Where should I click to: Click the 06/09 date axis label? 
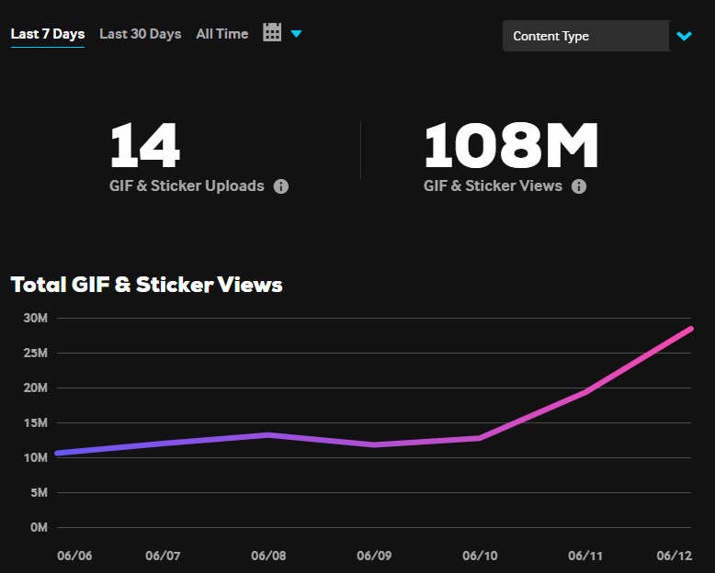374,556
